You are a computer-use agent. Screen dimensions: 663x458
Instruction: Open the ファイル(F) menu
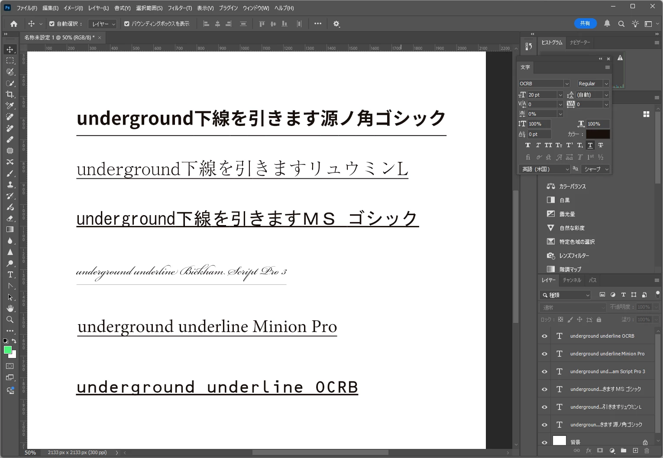(x=27, y=8)
